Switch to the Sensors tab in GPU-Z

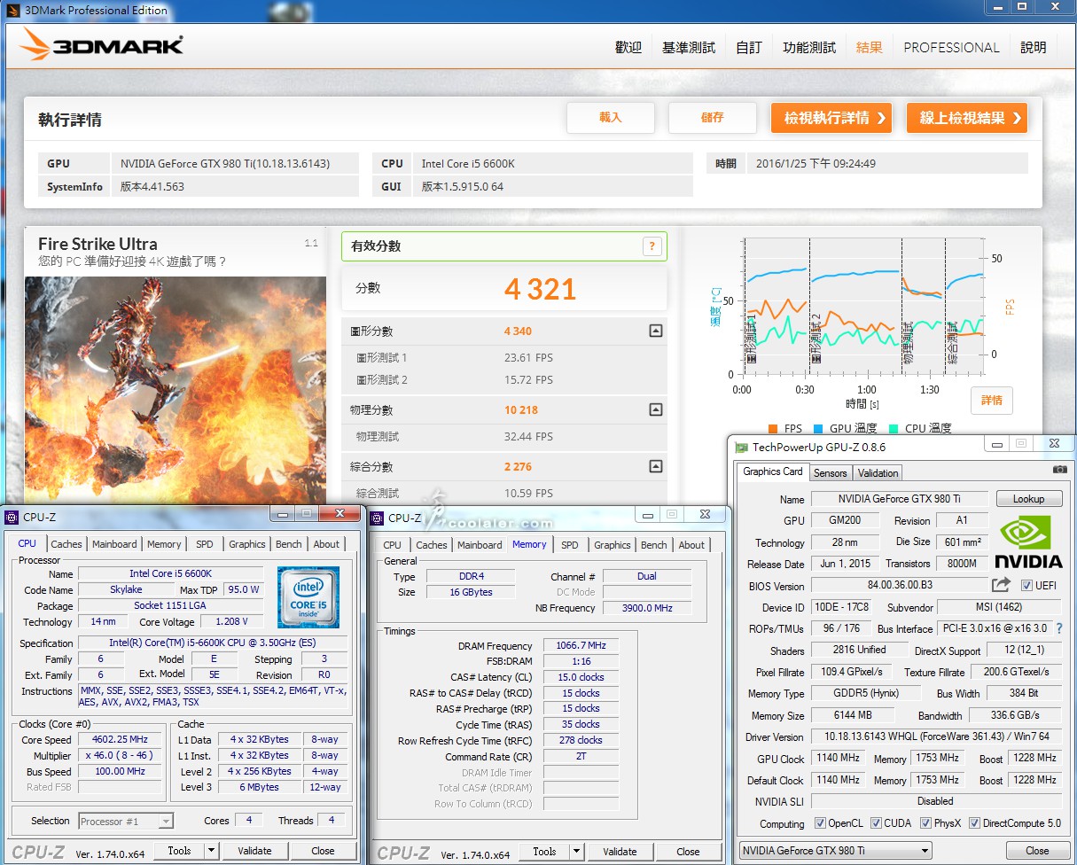[x=831, y=473]
